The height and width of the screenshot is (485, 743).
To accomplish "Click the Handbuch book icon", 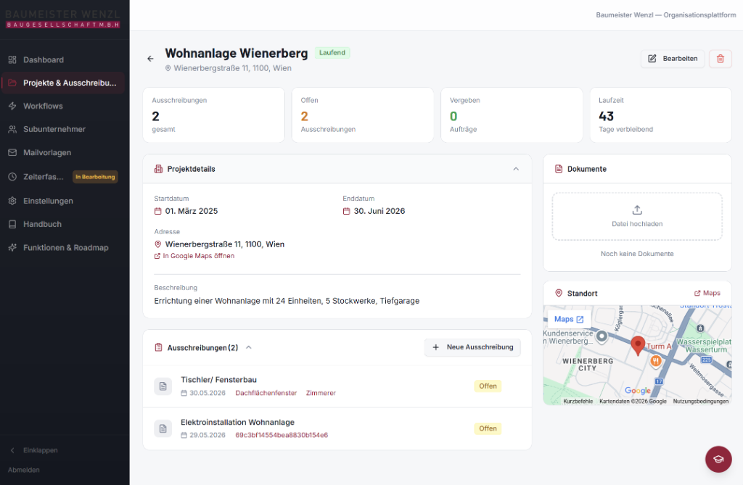I will click(12, 224).
